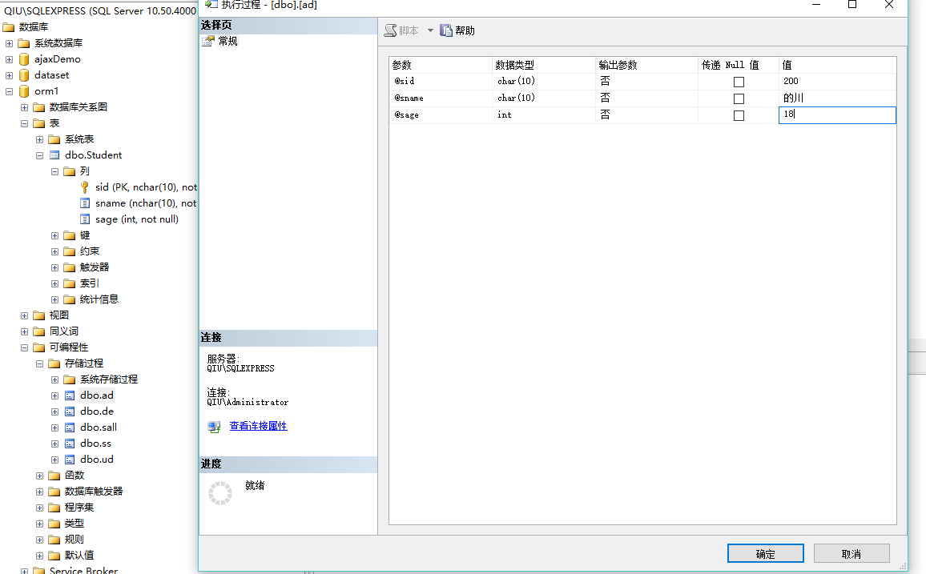Screen dimensions: 926x574
Task: Click the 脚本 icon in the dialog toolbar
Action: (392, 30)
